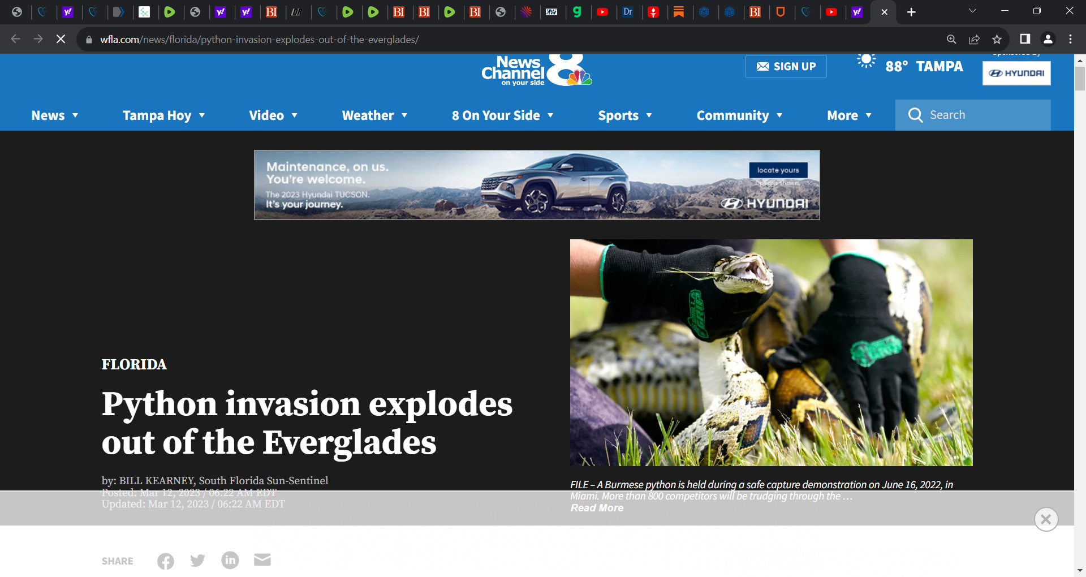Open the Sports section
Image resolution: width=1086 pixels, height=577 pixels.
click(618, 115)
